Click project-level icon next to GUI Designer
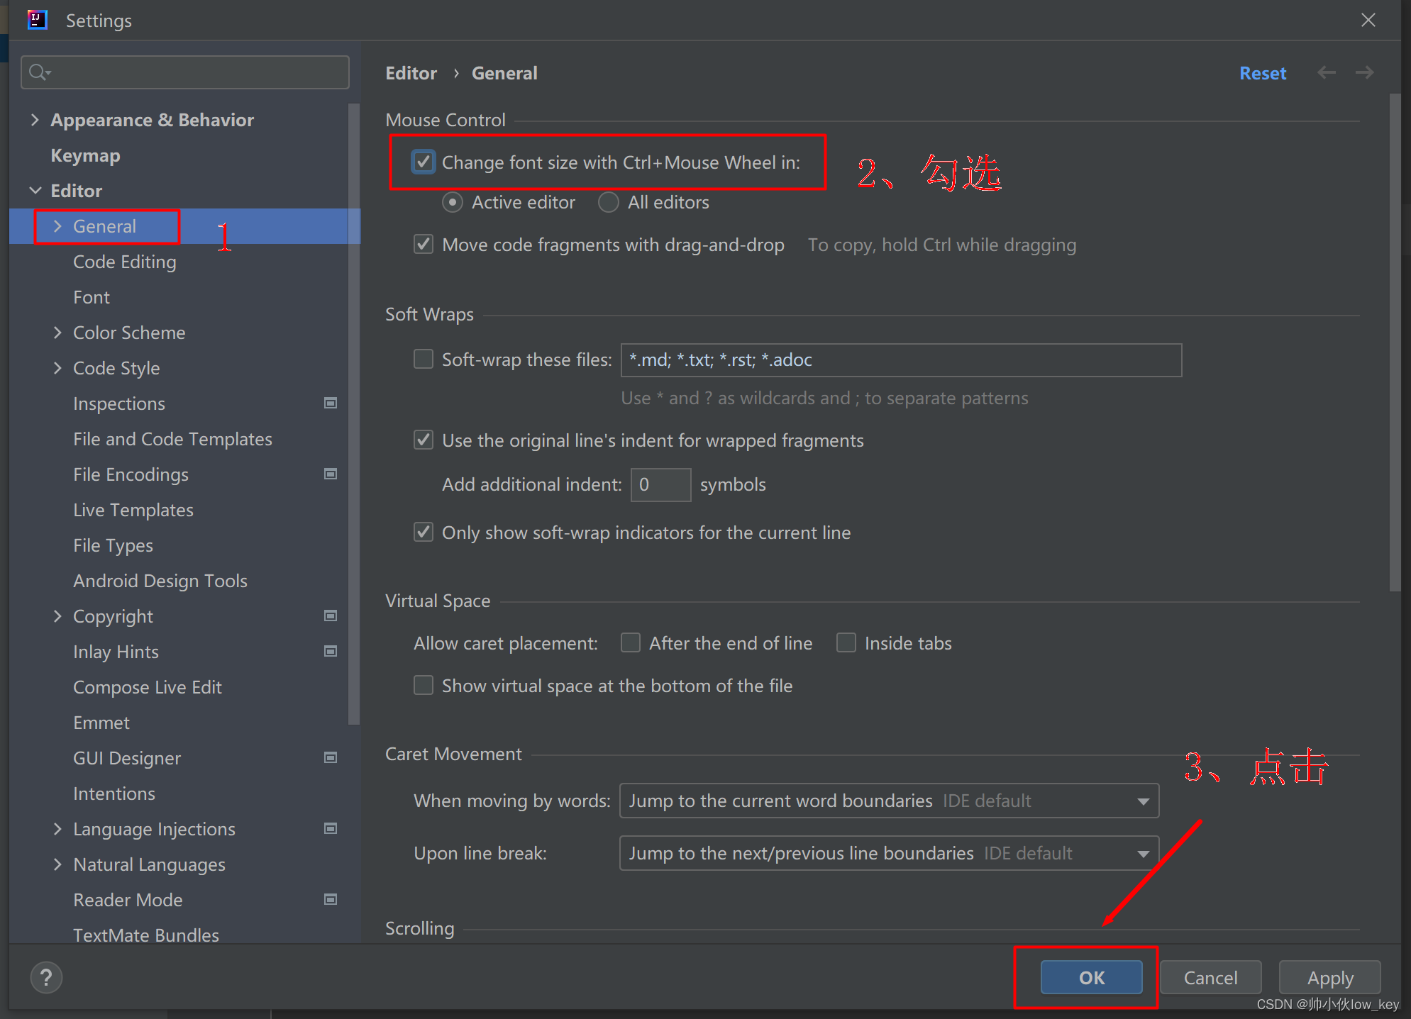 click(x=331, y=757)
